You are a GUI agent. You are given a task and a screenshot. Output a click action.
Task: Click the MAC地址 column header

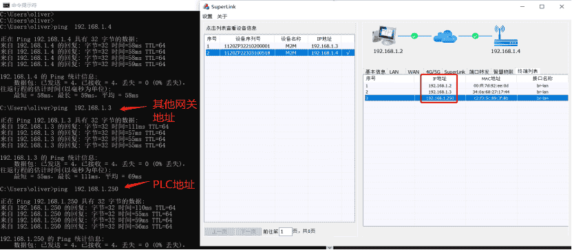click(491, 78)
